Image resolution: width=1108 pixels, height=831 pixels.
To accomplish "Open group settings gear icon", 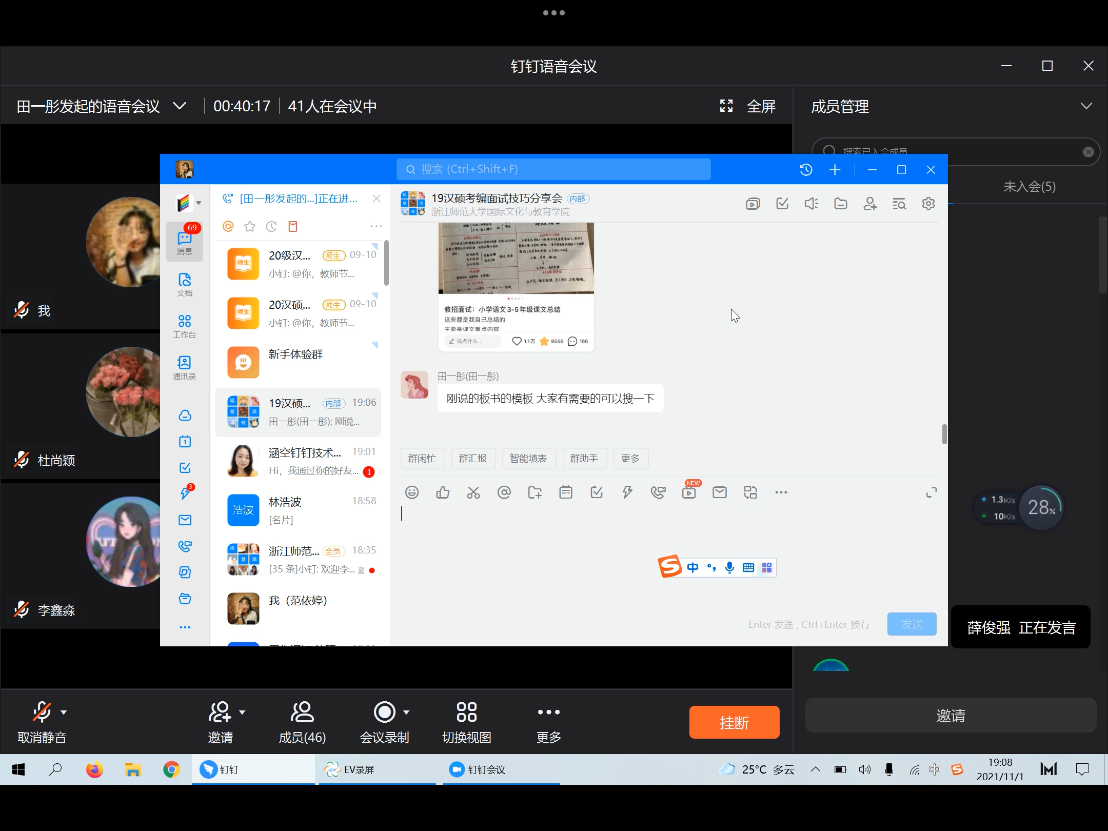I will pos(928,204).
